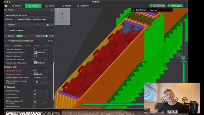
Task: Click the Slice plate button
Action: click(x=159, y=6)
